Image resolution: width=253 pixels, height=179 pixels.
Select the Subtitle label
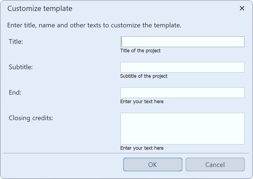(x=21, y=67)
